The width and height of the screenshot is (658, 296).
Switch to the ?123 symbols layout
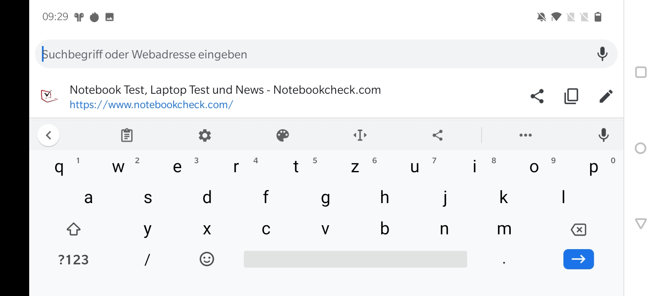[x=74, y=260]
